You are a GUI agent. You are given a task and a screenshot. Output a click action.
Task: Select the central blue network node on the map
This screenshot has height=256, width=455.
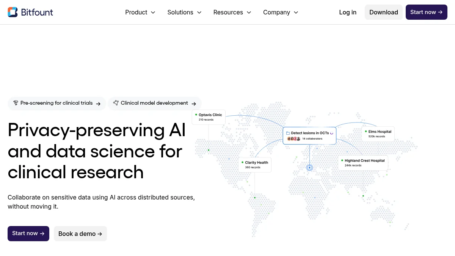tap(309, 167)
